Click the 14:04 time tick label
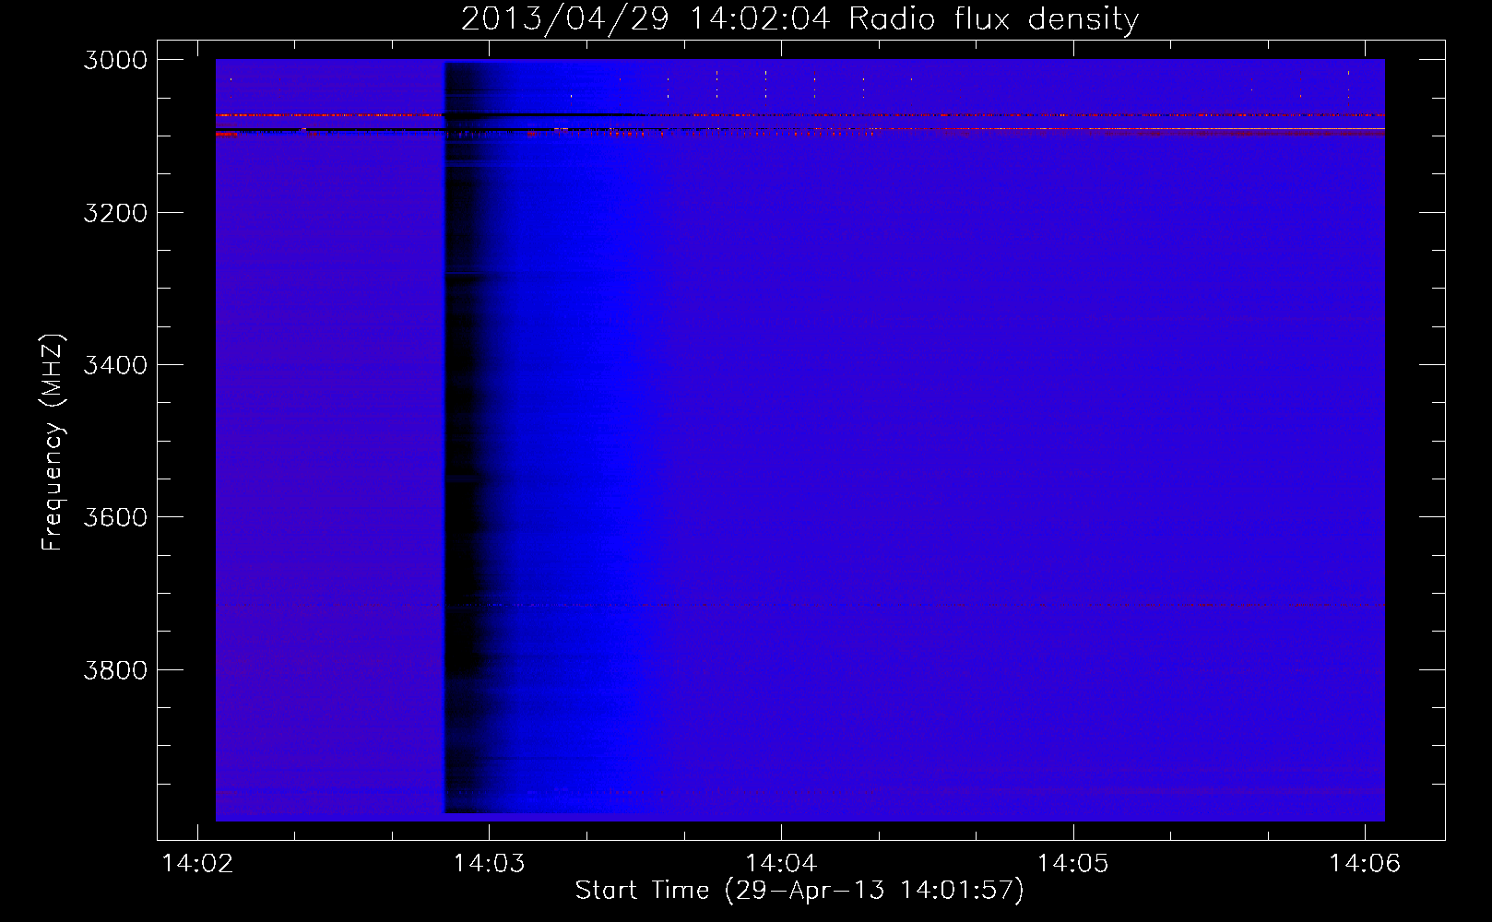The width and height of the screenshot is (1492, 922). point(781,864)
